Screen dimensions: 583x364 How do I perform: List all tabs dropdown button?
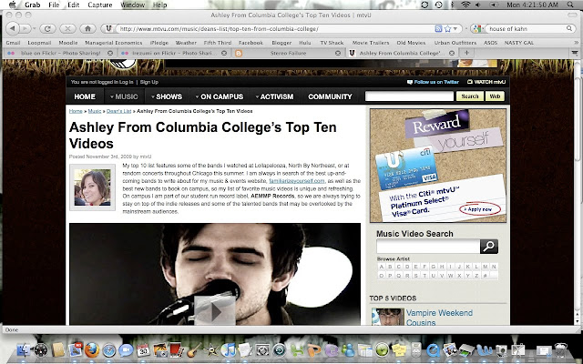click(x=575, y=53)
